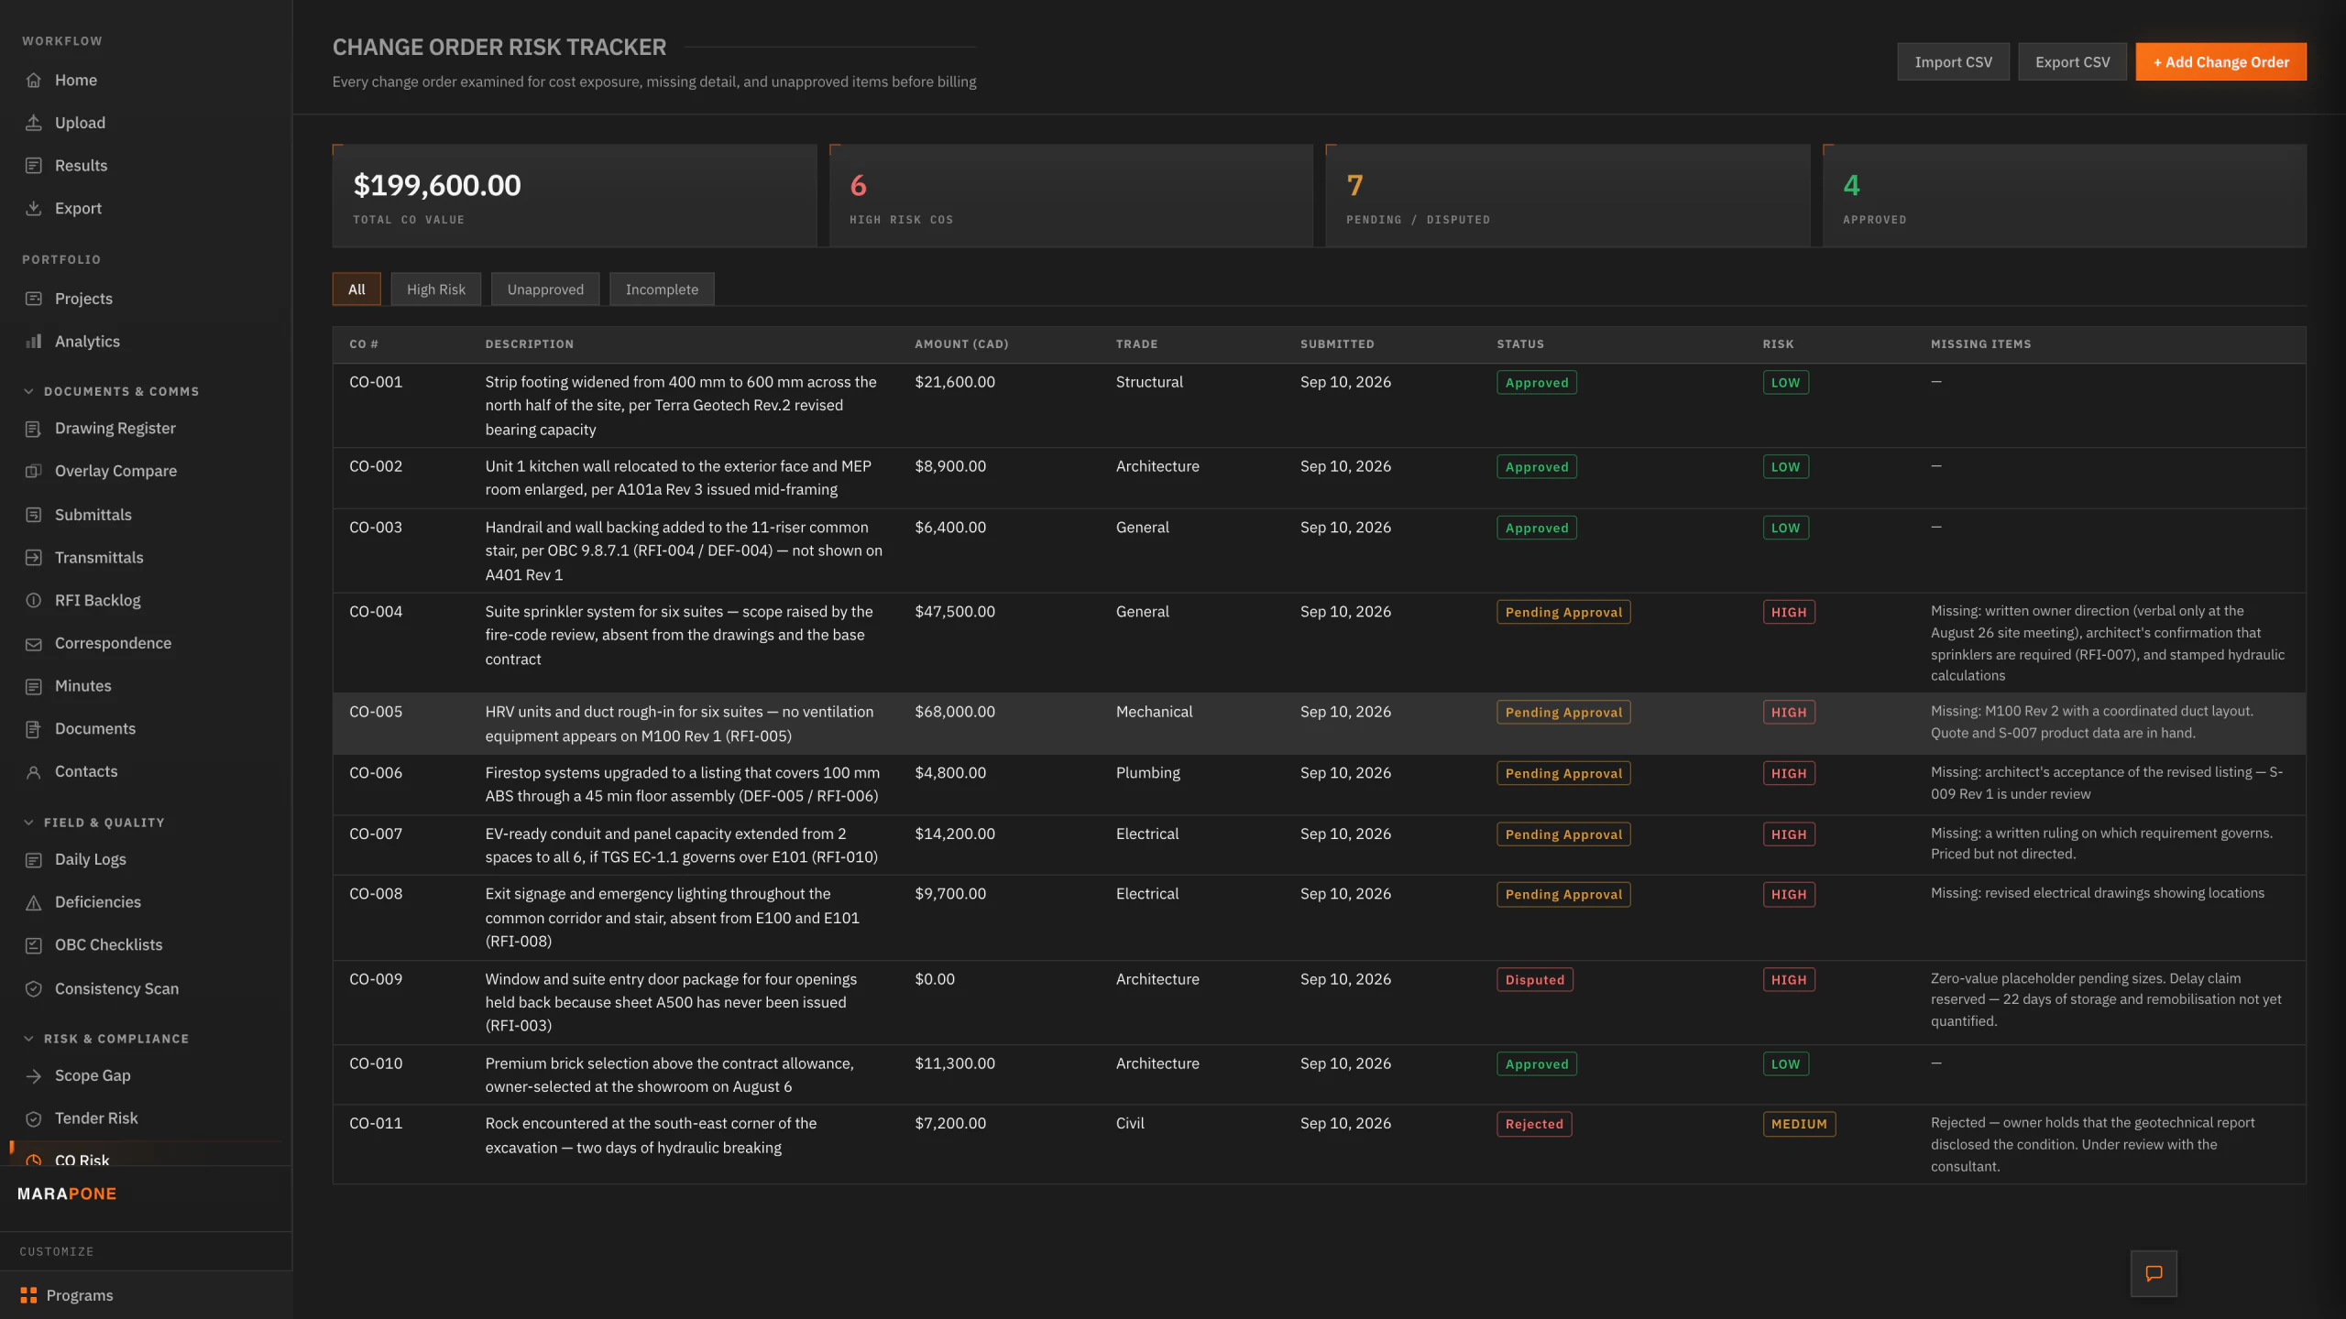Viewport: 2346px width, 1319px height.
Task: Click the MEDIUM risk badge
Action: (x=1799, y=1124)
